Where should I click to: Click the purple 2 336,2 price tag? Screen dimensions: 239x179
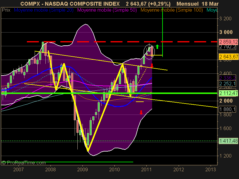(x=228, y=78)
